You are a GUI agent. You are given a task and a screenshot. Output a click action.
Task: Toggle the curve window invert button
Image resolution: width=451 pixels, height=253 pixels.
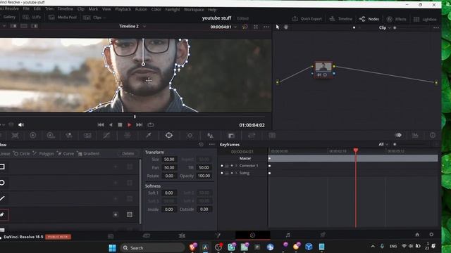tap(116, 214)
